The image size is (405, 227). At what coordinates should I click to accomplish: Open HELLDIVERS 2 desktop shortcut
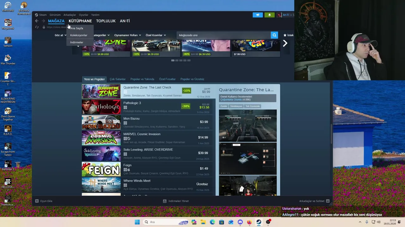[x=8, y=185]
